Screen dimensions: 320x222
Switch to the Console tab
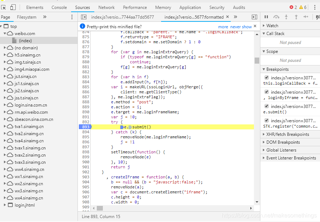pyautogui.click(x=59, y=8)
